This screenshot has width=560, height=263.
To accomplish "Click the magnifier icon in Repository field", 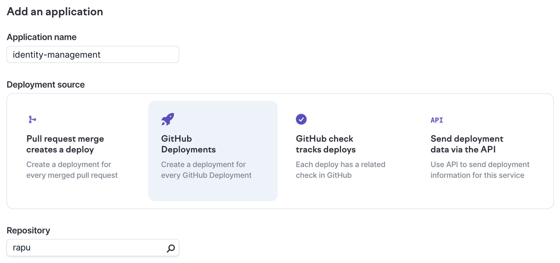I will [x=171, y=248].
